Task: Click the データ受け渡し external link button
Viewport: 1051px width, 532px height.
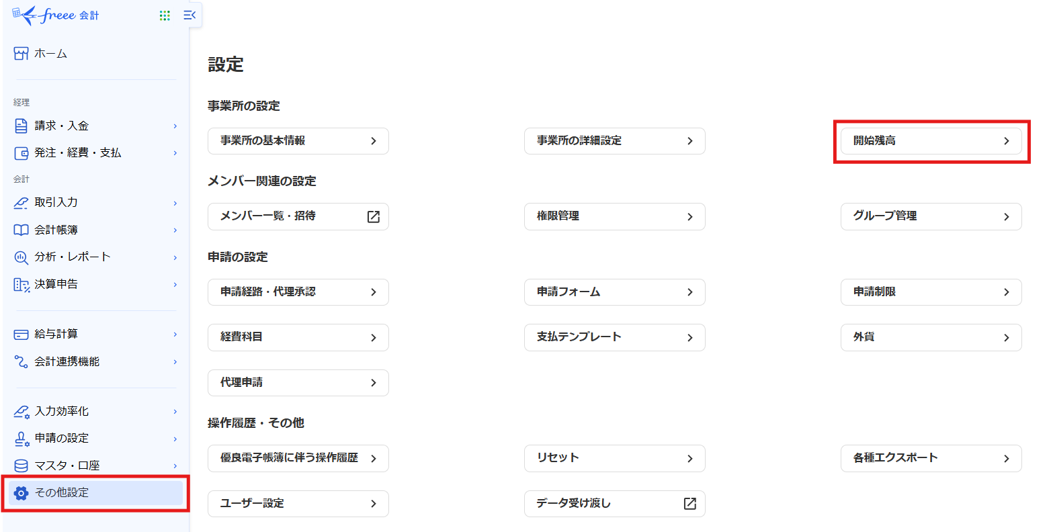Action: click(614, 504)
